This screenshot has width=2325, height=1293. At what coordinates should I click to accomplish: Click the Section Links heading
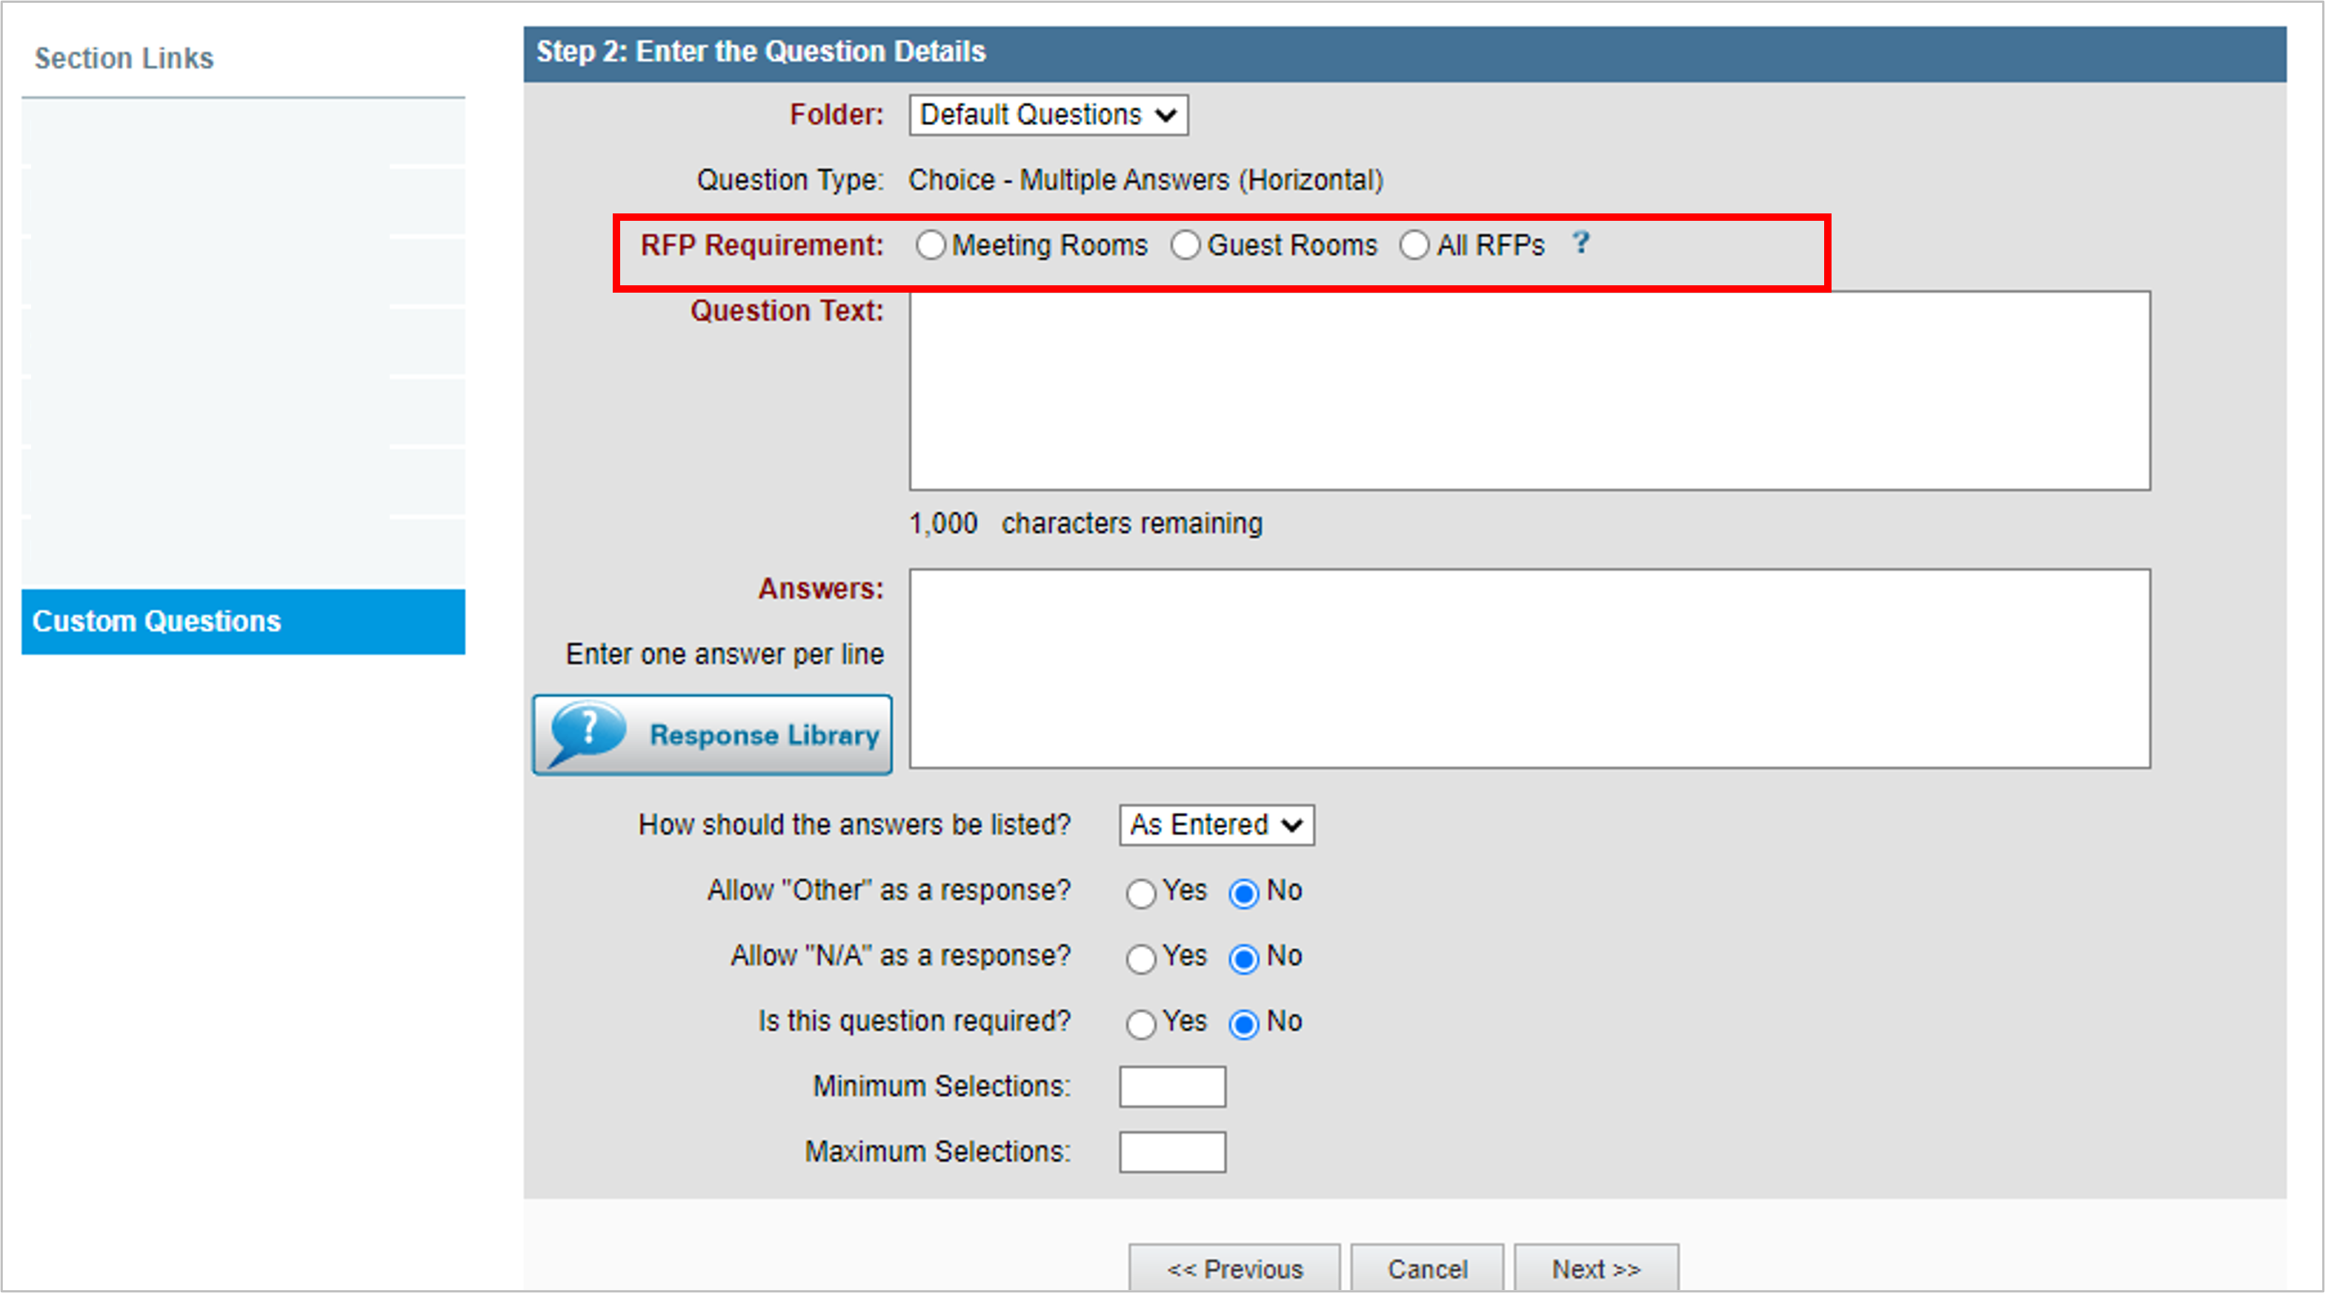[124, 58]
